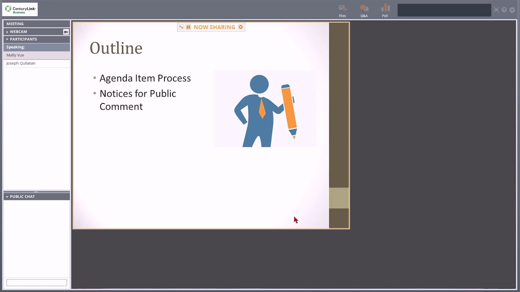Click the dark status box in top bar
Screen dimensions: 520x292
[444, 10]
